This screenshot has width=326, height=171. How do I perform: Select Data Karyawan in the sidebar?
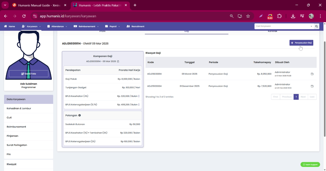pyautogui.click(x=29, y=99)
